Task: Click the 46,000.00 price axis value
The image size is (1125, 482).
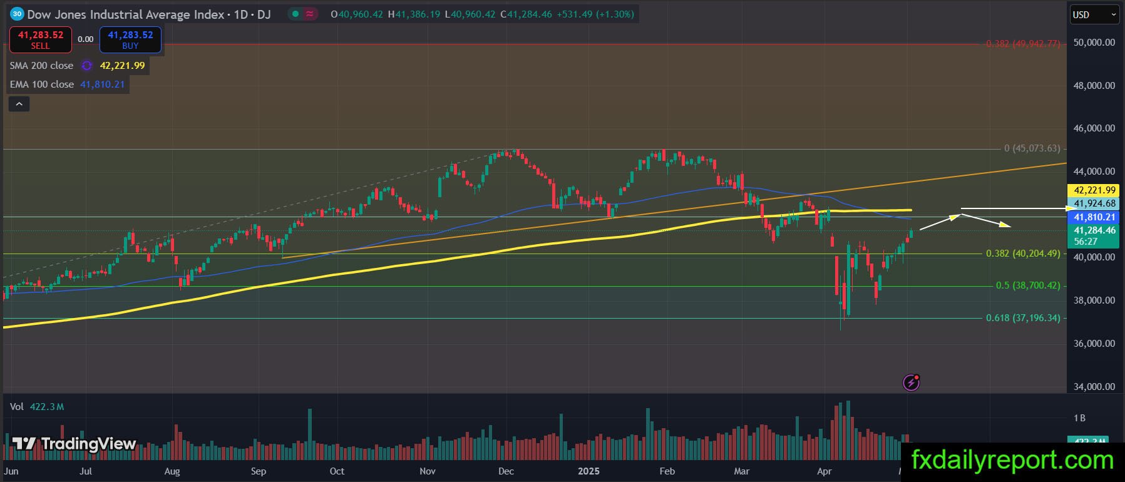Action: [1094, 128]
